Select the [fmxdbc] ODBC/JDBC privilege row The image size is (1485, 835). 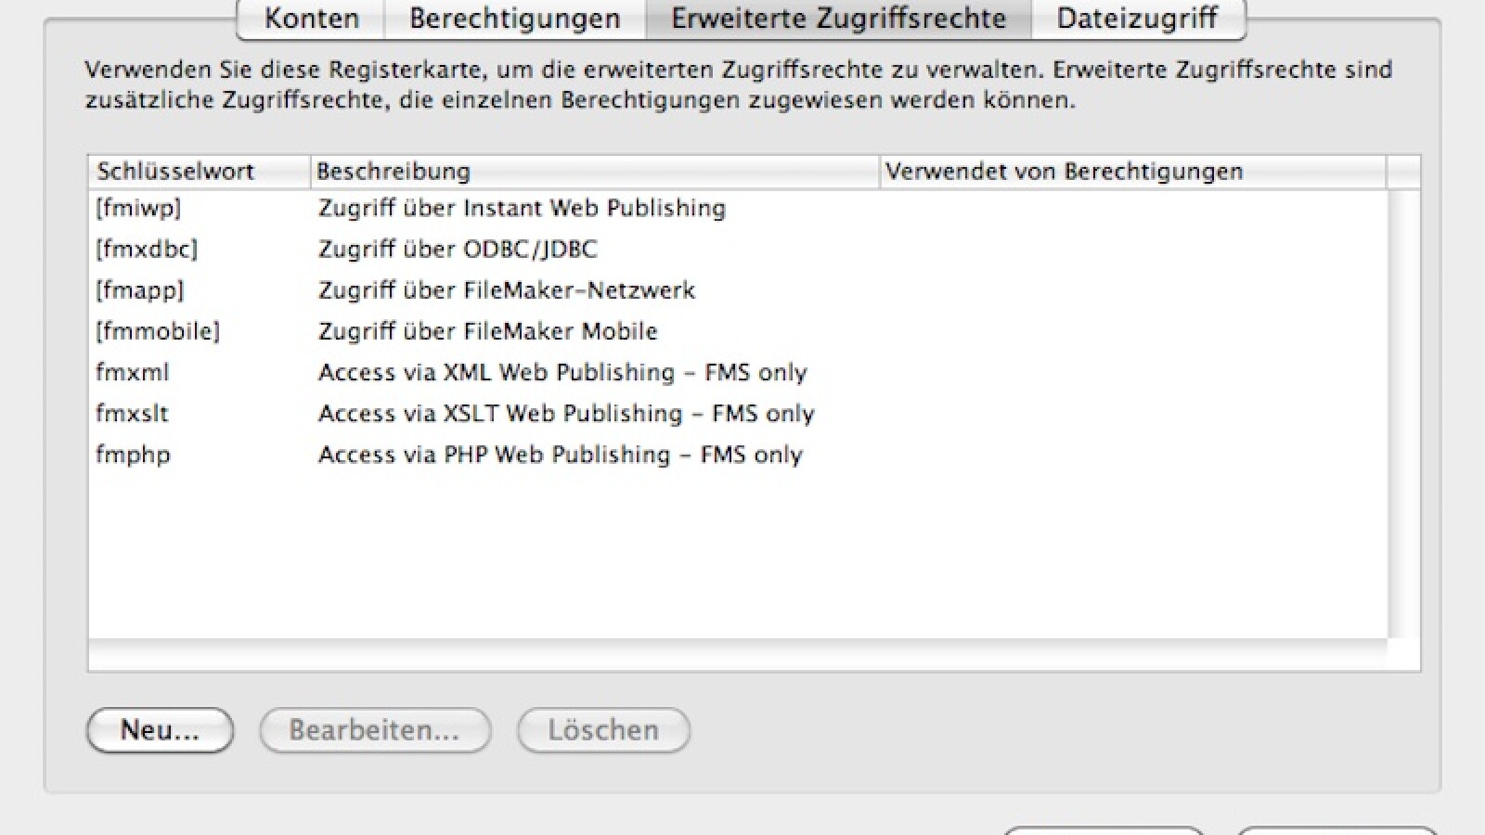click(464, 249)
